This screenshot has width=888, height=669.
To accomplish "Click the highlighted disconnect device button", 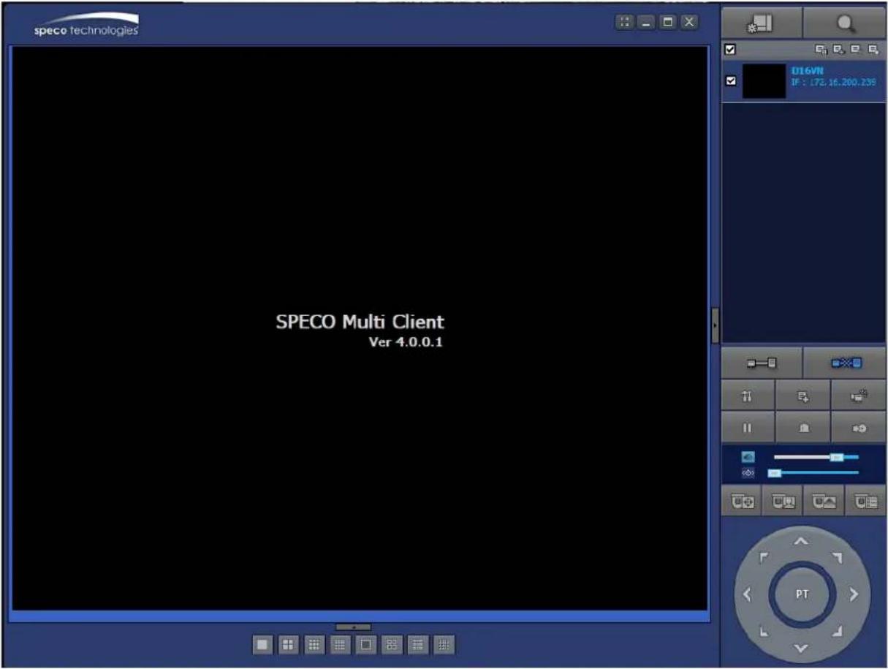I will point(845,363).
